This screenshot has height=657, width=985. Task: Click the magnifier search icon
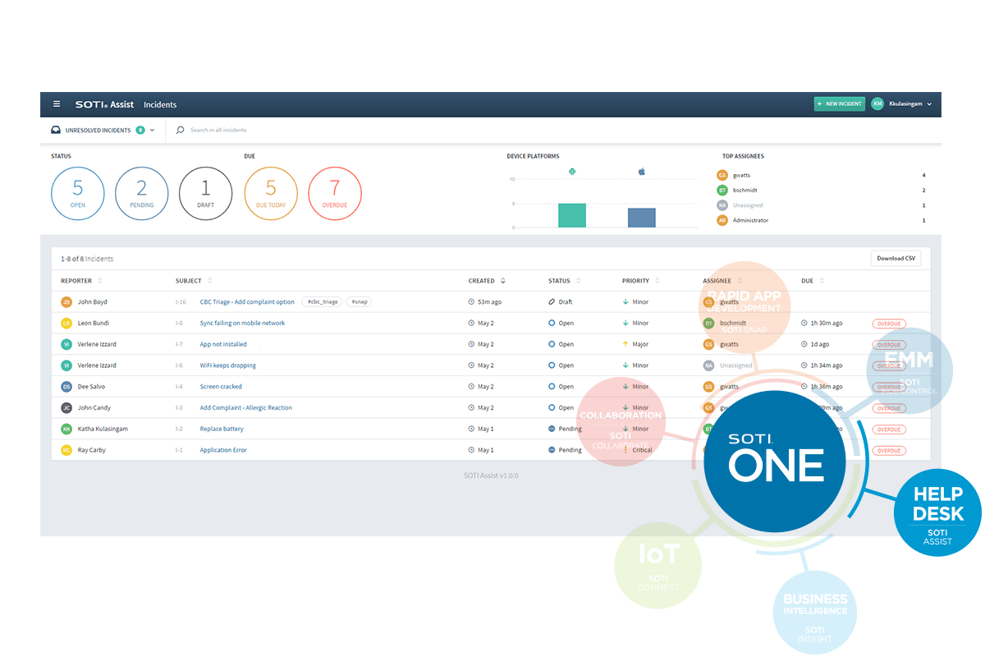(x=181, y=130)
